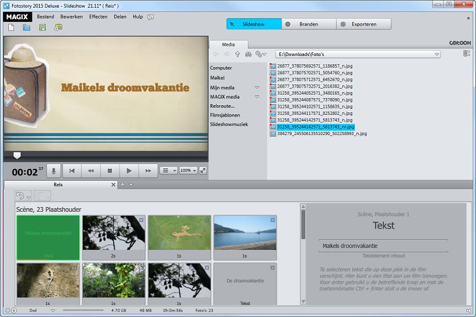This screenshot has height=317, width=476.
Task: Click the Exporteren button
Action: coord(364,24)
